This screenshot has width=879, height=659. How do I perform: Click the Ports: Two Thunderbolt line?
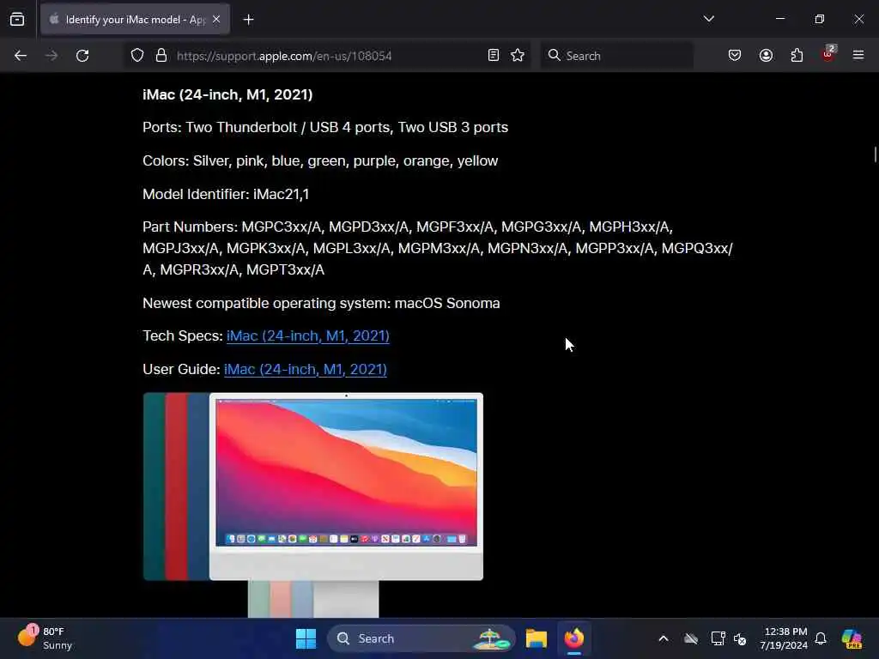pos(325,127)
